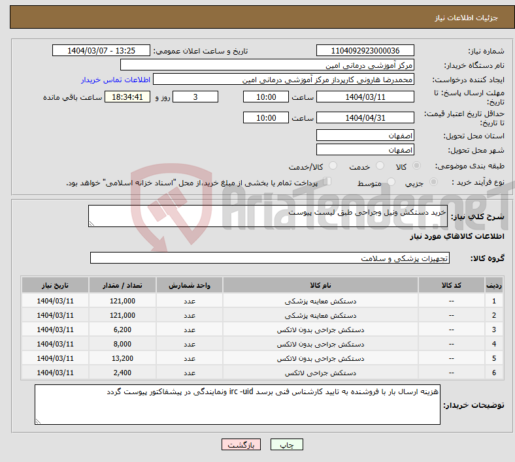Click the شرح کلی نیاز description textarea
Screen dimensions: 515x462
pyautogui.click(x=268, y=216)
